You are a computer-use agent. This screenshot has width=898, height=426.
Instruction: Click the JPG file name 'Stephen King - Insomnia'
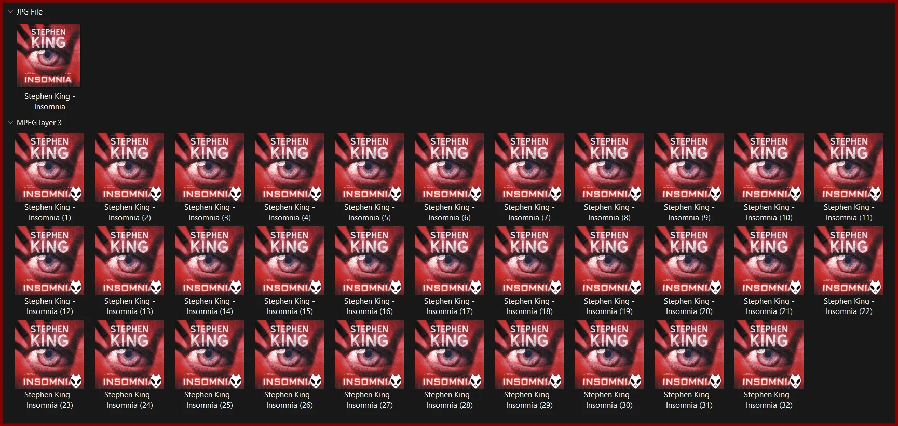[50, 102]
